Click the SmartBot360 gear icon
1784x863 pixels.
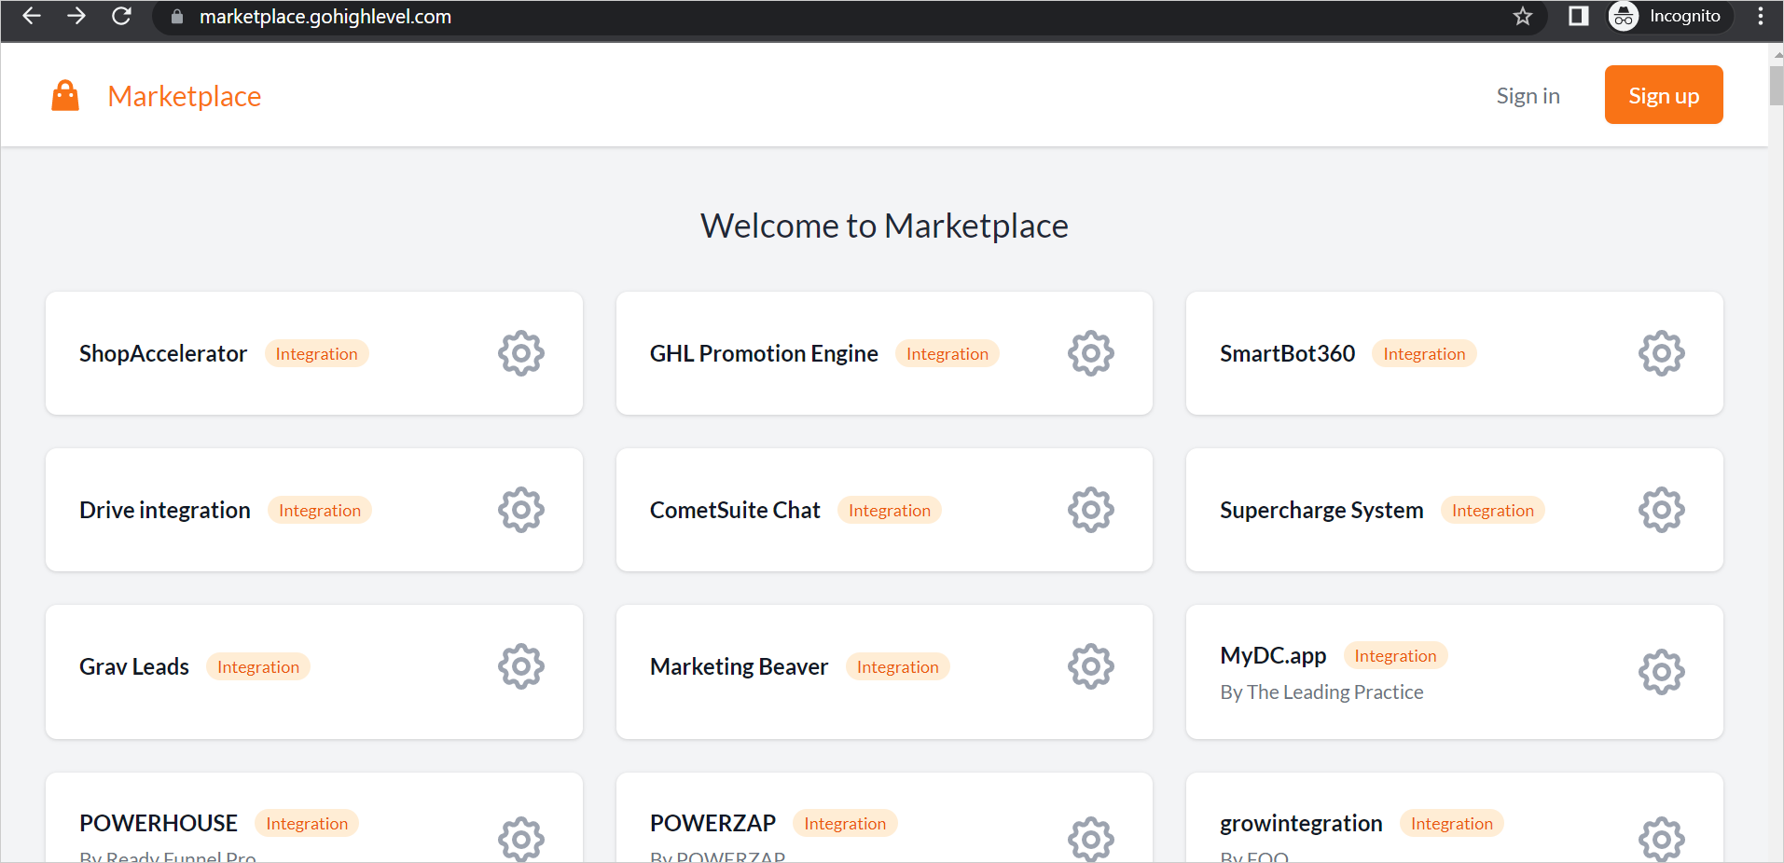pyautogui.click(x=1661, y=353)
